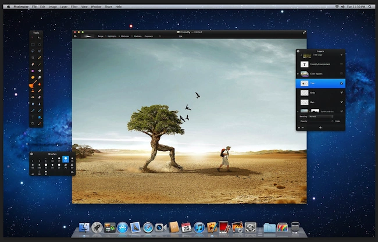
Task: Choose the highlighted blue brush preset
Action: pos(66,159)
